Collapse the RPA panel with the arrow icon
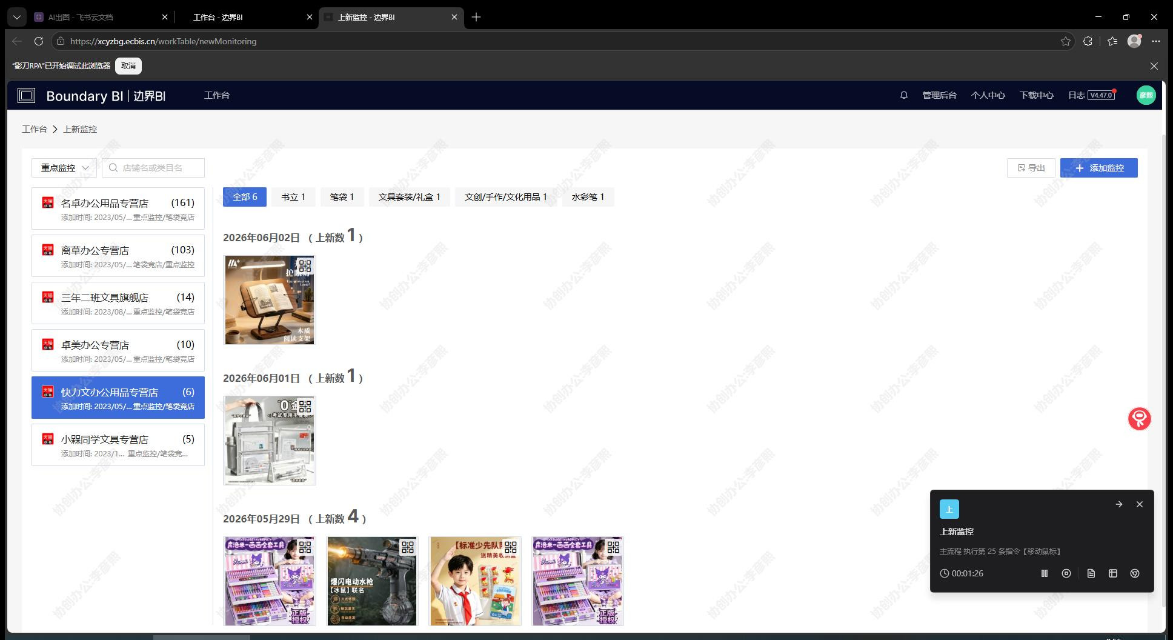The height and width of the screenshot is (640, 1173). pyautogui.click(x=1119, y=504)
